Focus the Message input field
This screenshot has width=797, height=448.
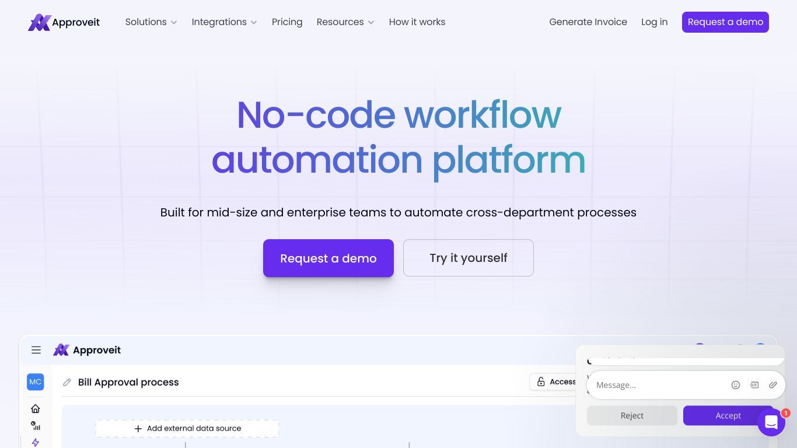tap(659, 385)
